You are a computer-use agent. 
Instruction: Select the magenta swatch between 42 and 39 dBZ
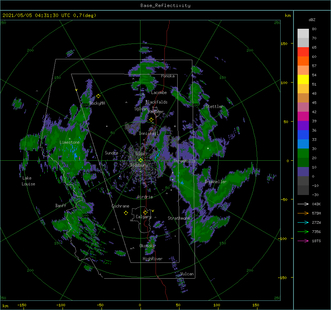(x=303, y=116)
